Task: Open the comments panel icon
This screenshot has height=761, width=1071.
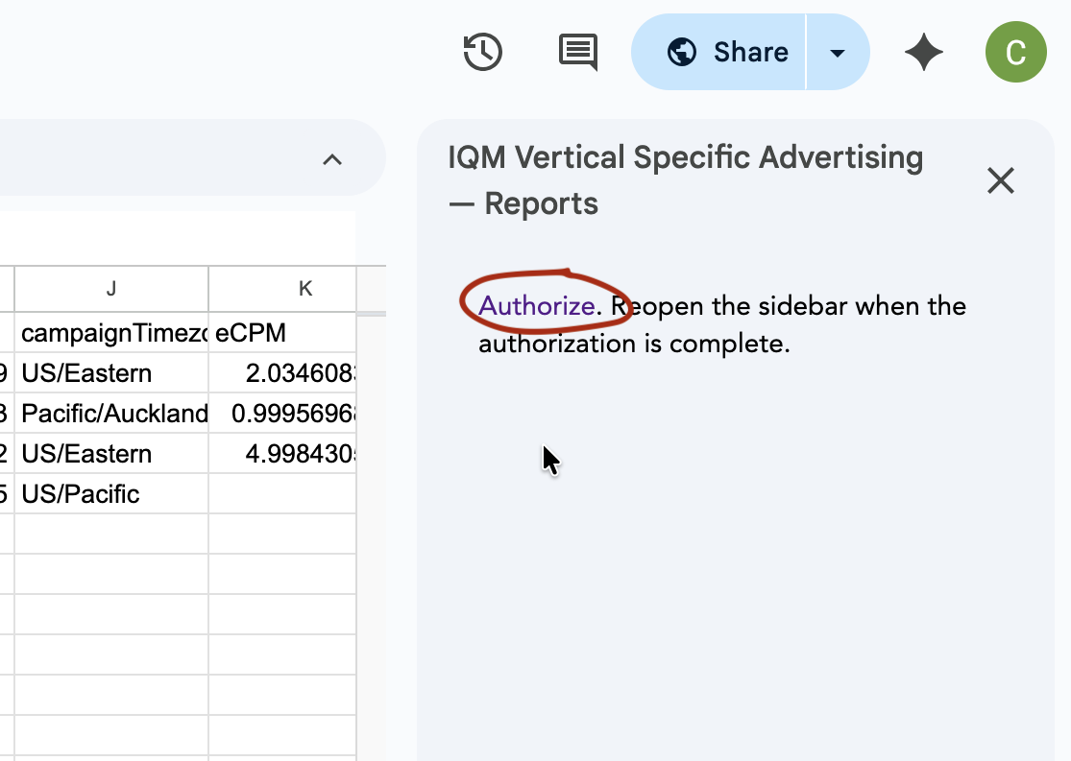Action: pos(577,52)
